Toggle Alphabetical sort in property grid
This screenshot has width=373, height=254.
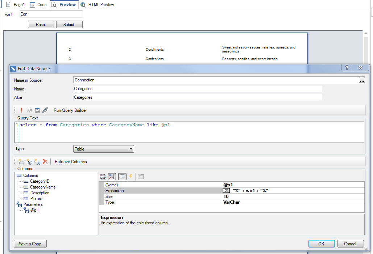(x=112, y=176)
